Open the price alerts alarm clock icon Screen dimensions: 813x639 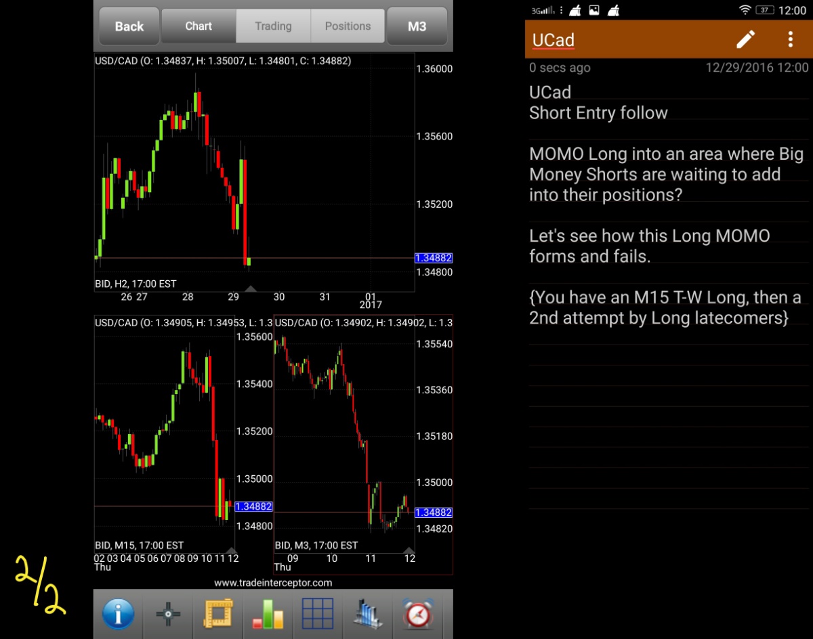pyautogui.click(x=418, y=613)
